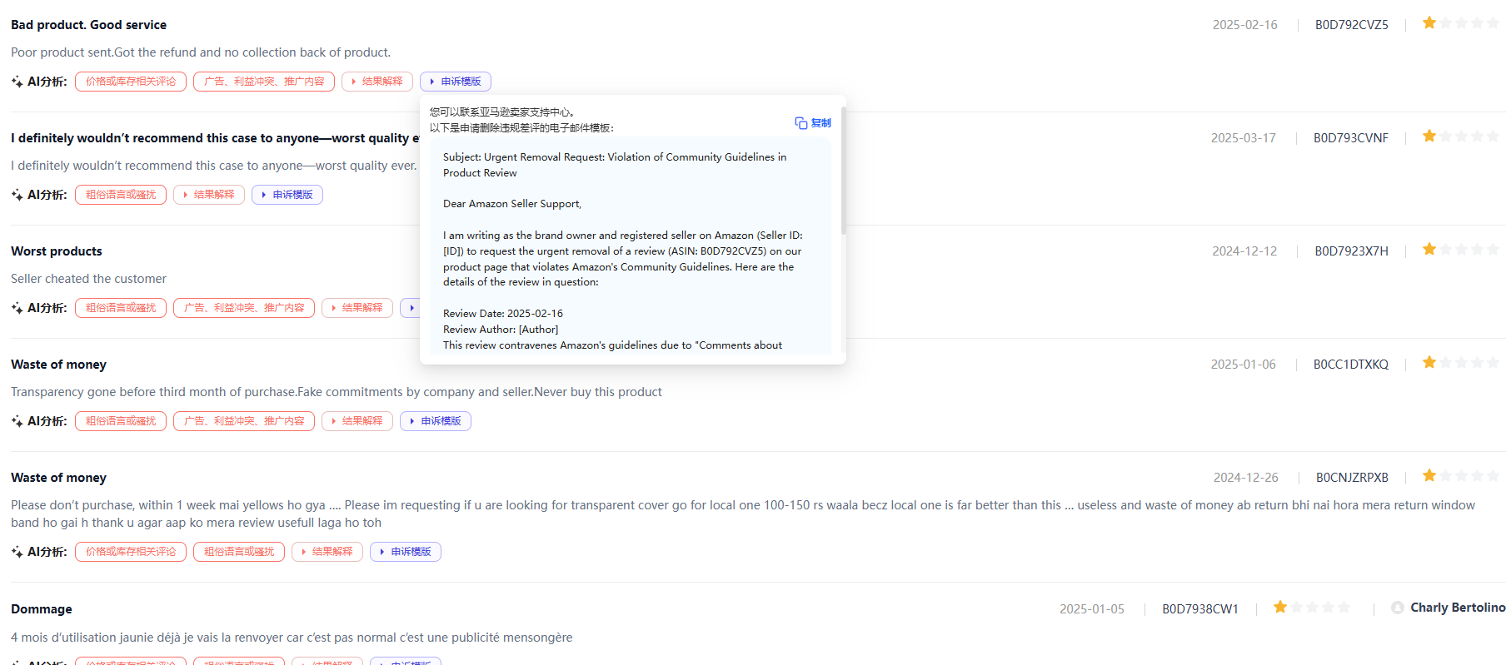Open 申诉模版 for the 2025-01-06 review
The height and width of the screenshot is (665, 1511).
coord(436,421)
